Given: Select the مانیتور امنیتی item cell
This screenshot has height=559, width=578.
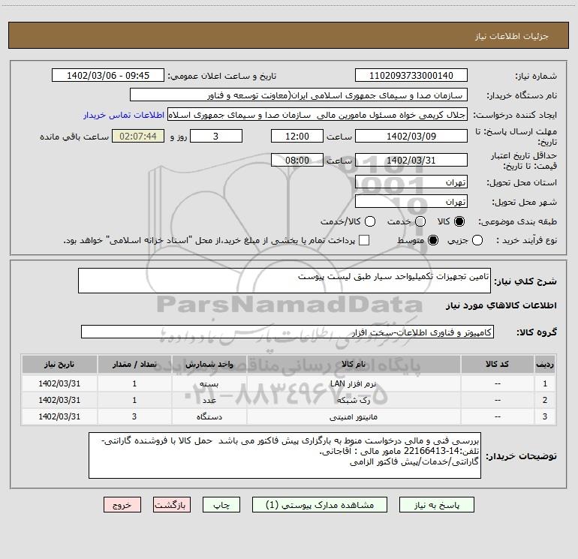Looking at the screenshot, I should (x=354, y=416).
